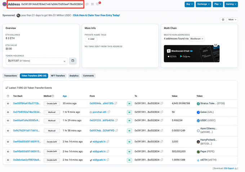This screenshot has width=245, height=172.
Task: View details eye icon for stETH transfer row
Action: coord(8,160)
